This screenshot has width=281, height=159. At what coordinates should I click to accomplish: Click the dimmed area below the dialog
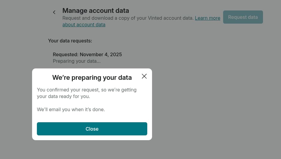[92, 149]
